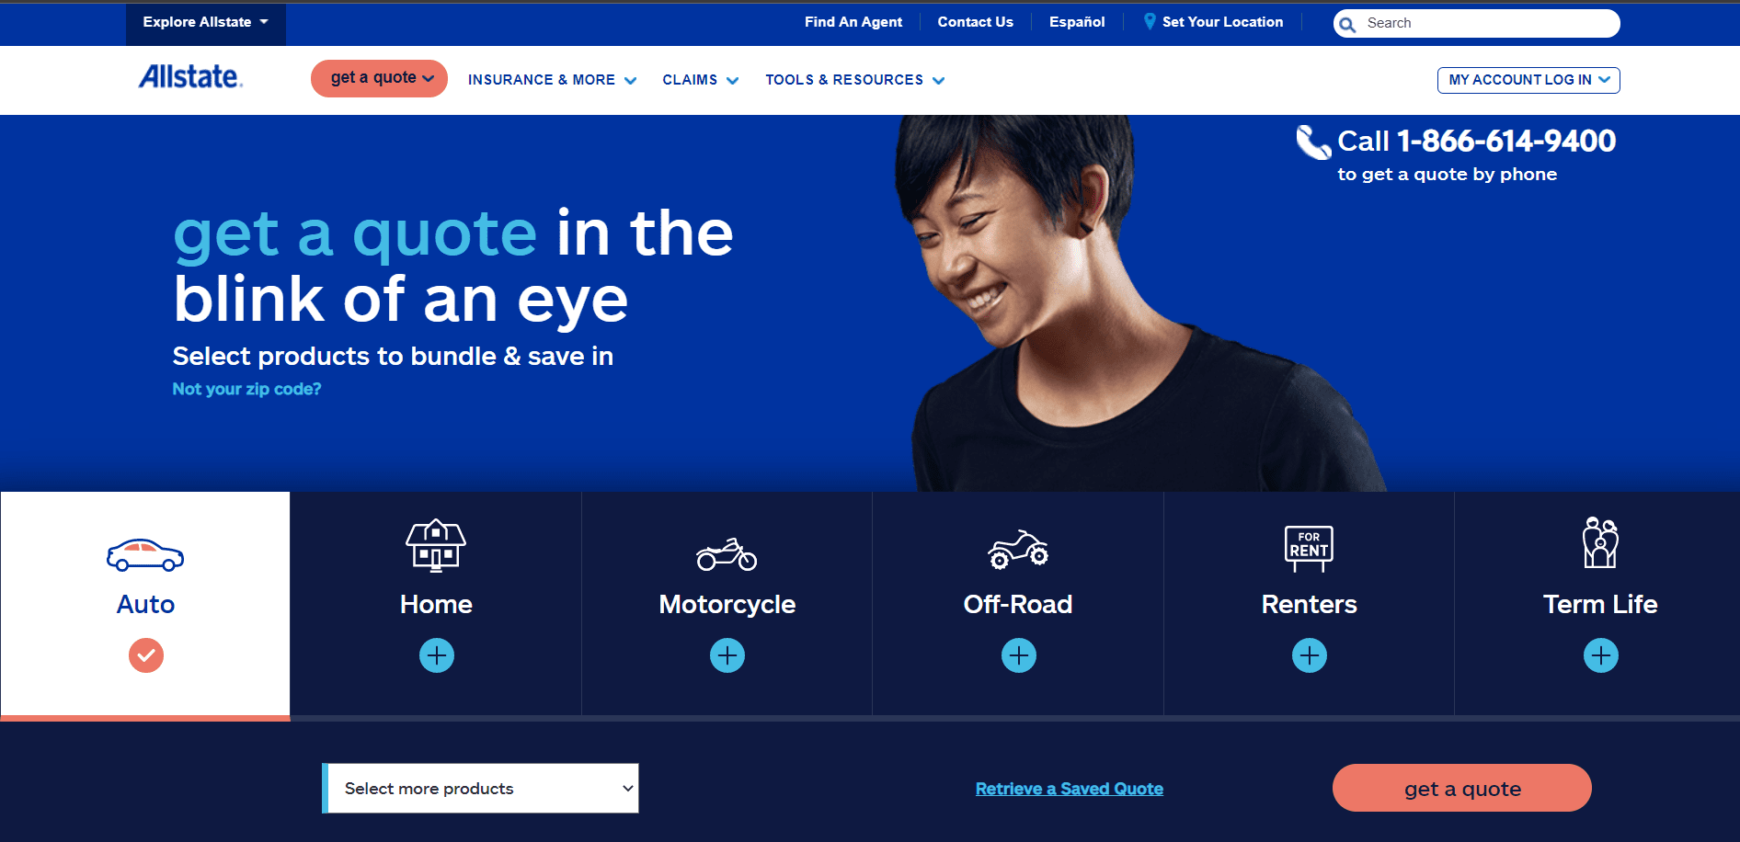
Task: Click the search magnifier icon
Action: tap(1347, 25)
